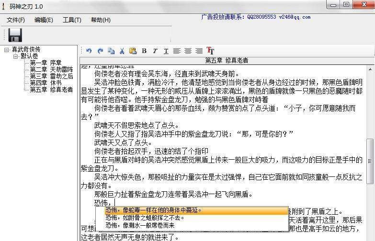Screen dimensions: 375x241
Task: Open chapter 第三章 雷劫之后
Action: pyautogui.click(x=51, y=76)
